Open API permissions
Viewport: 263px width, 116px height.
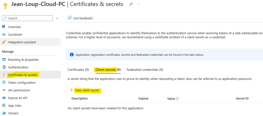(x=19, y=90)
